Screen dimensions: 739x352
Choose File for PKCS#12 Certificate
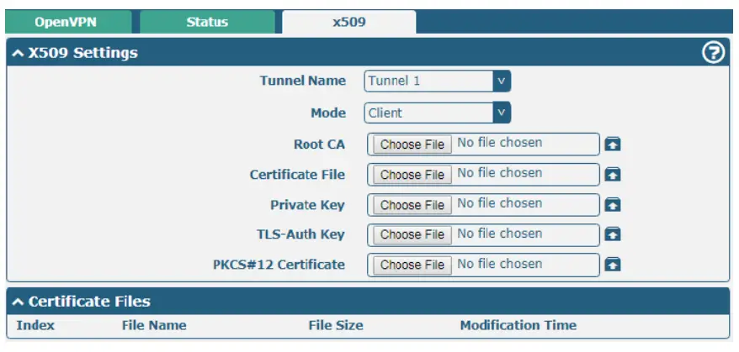tap(412, 265)
